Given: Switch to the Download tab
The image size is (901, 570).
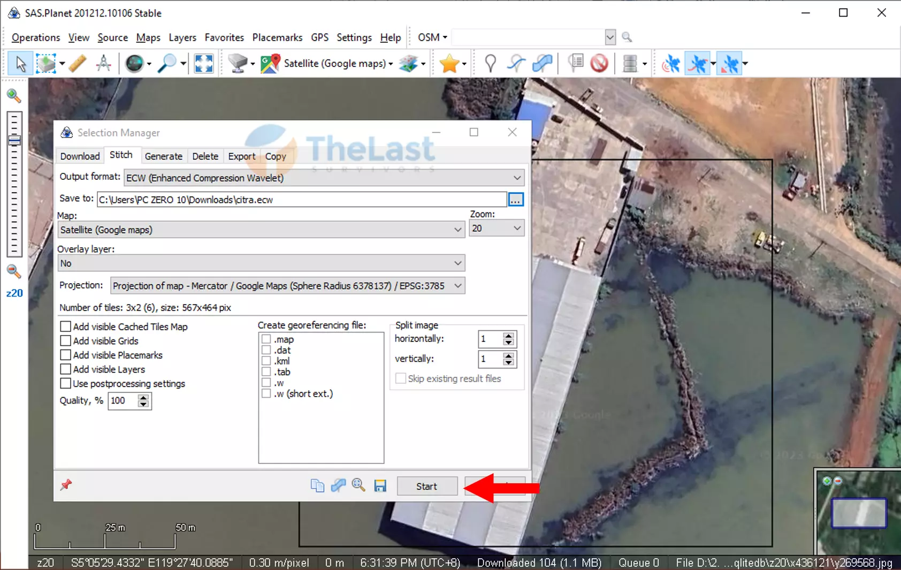Looking at the screenshot, I should [80, 156].
